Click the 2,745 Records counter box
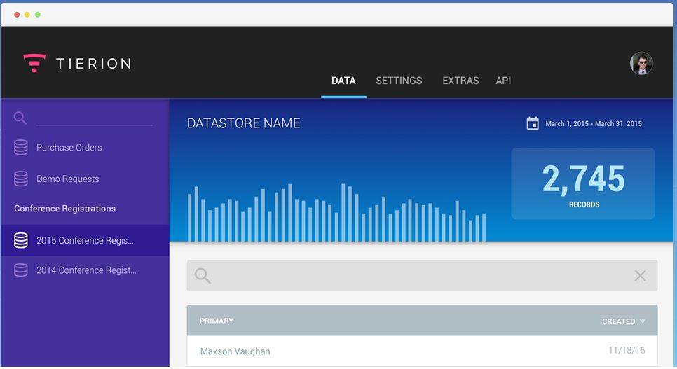 click(x=583, y=183)
